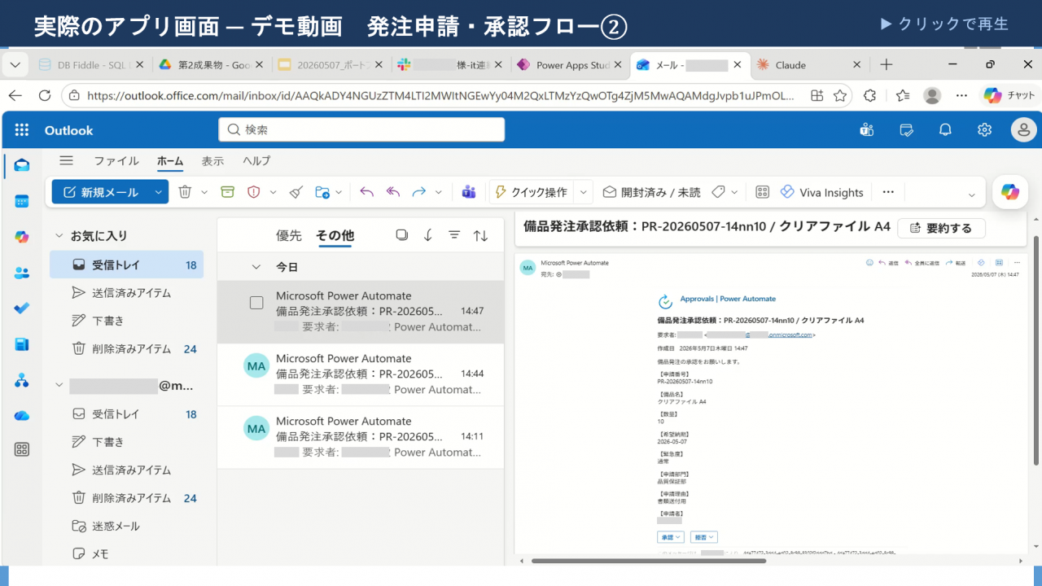1042x586 pixels.
Task: Click the reply arrow in ribbon
Action: (366, 192)
